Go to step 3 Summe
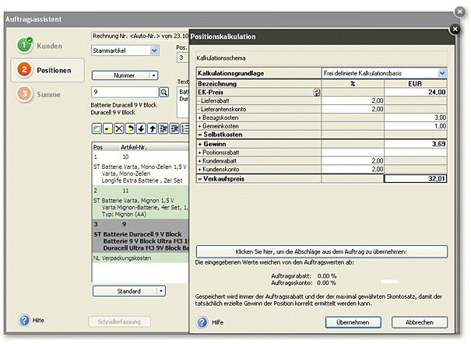The width and height of the screenshot is (471, 344). 39,94
